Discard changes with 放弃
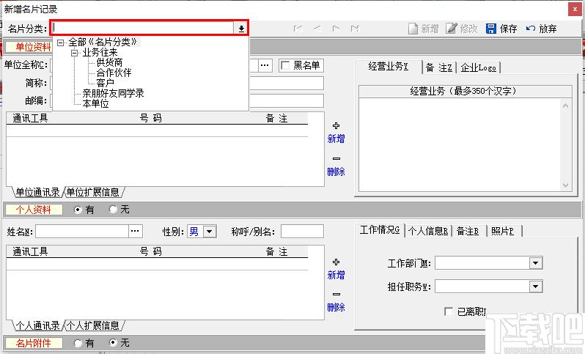 (541, 29)
